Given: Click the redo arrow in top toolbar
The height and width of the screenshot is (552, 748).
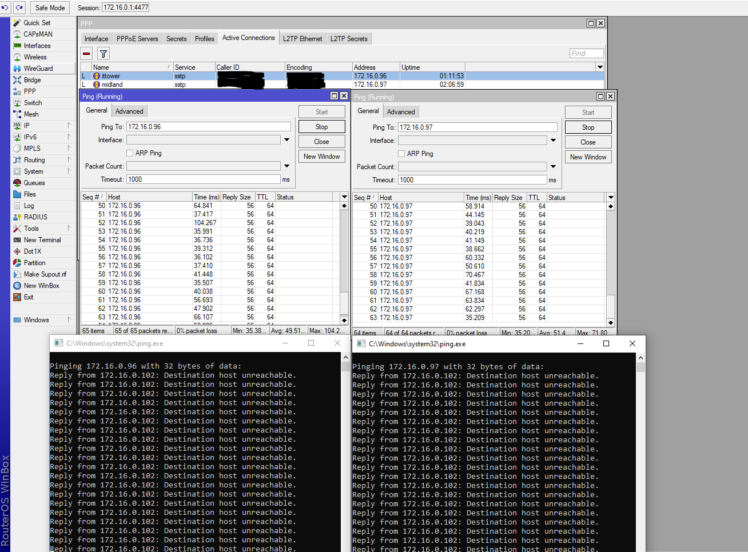Looking at the screenshot, I should click(x=19, y=7).
